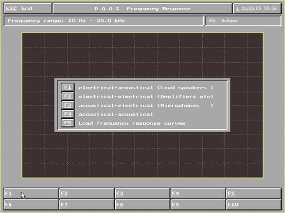Select F2 electrical-electrical amplifiers option
This screenshot has height=213, width=285.
tap(68, 96)
